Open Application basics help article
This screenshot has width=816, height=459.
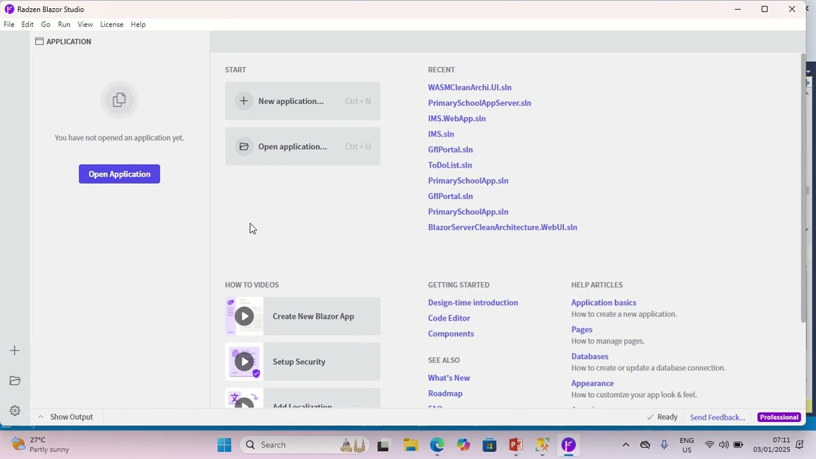pyautogui.click(x=604, y=303)
